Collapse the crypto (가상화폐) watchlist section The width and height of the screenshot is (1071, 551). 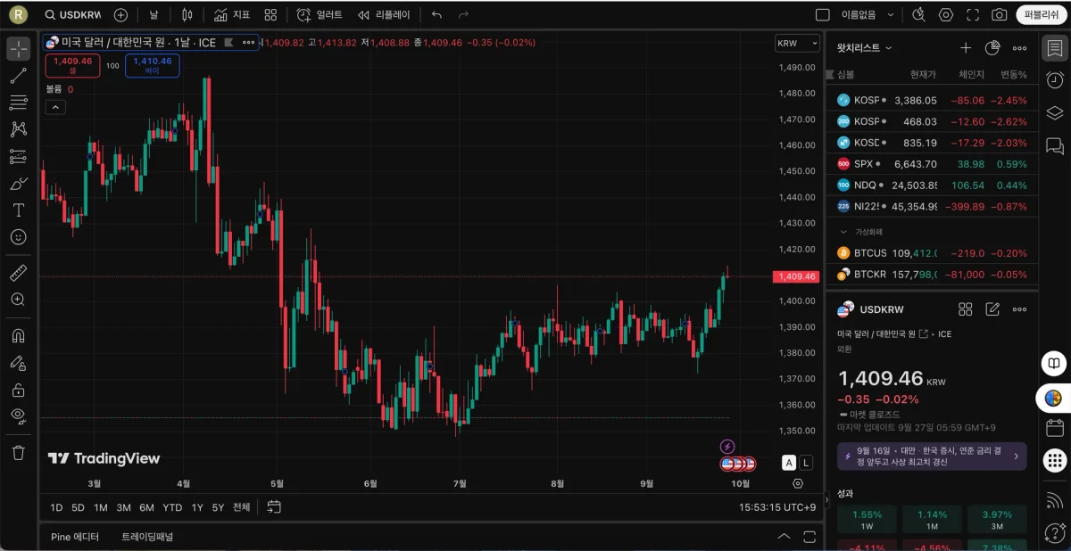click(x=843, y=232)
